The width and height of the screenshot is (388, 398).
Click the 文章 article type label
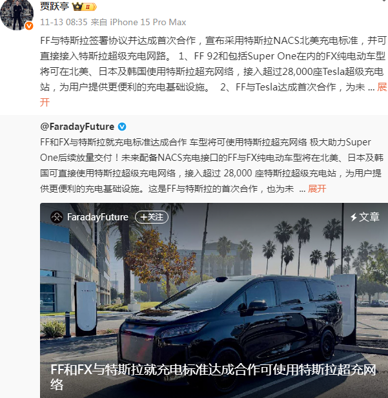point(369,217)
